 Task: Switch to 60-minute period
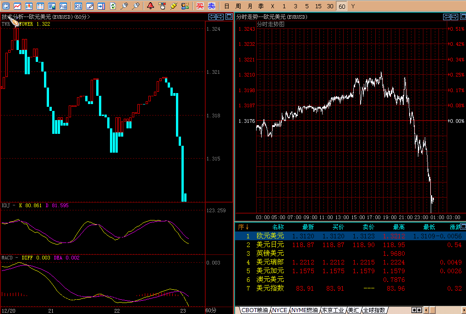(x=341, y=6)
